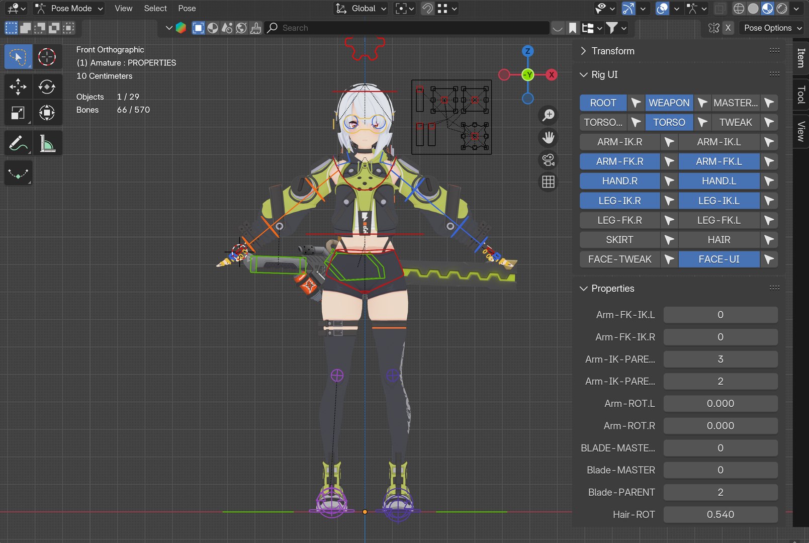
Task: Click the select arrow next to ROOT
Action: pos(636,103)
